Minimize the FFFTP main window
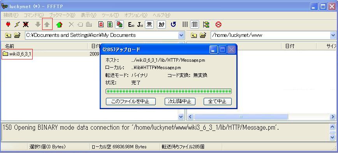The image size is (338, 153). [x=314, y=7]
